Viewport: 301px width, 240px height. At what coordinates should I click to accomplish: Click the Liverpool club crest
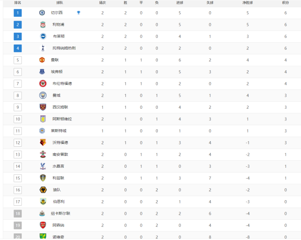tap(43, 24)
